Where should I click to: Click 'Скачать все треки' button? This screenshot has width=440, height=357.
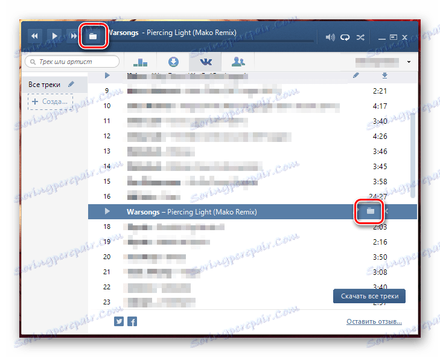369,296
